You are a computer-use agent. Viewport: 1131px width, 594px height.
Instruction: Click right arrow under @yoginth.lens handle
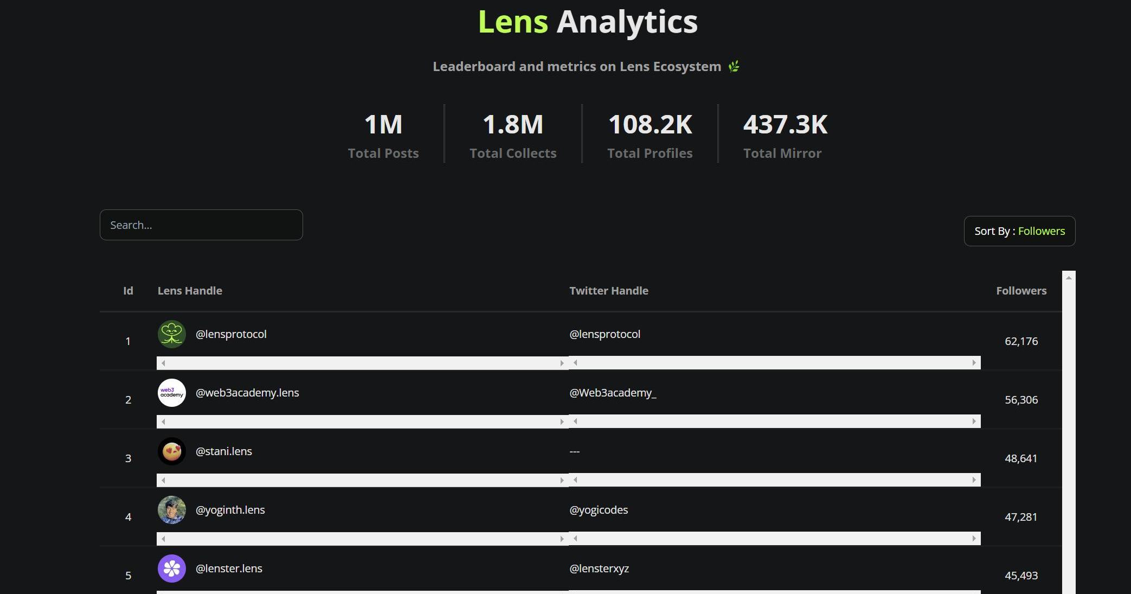click(562, 539)
